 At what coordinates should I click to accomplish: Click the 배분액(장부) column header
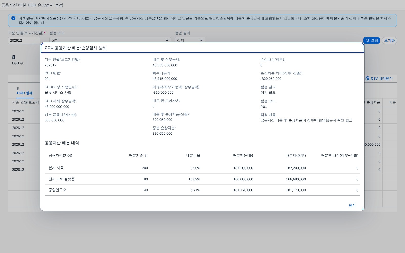click(x=296, y=155)
